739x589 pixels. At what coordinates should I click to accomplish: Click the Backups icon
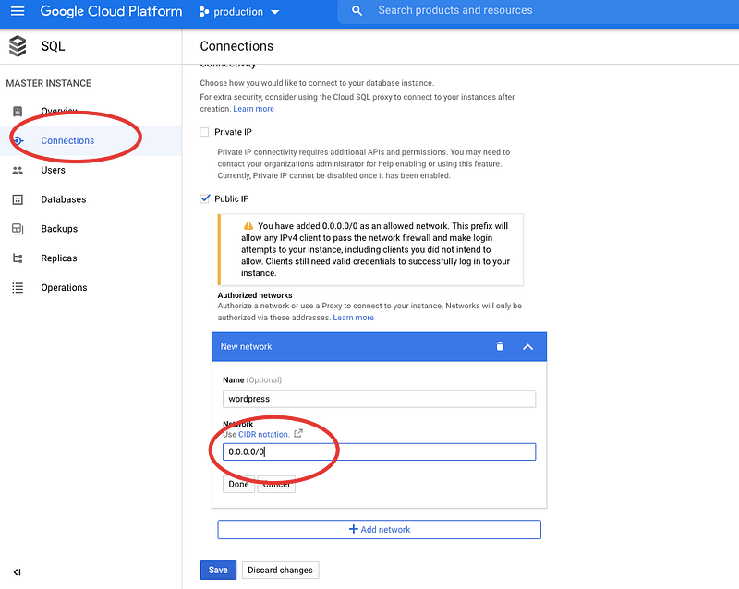tap(18, 229)
